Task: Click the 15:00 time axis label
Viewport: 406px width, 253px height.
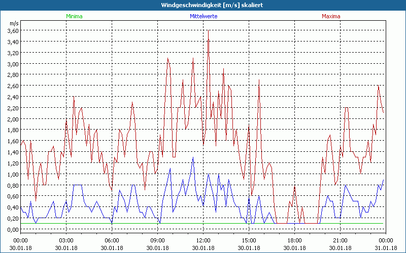Action: (x=249, y=240)
